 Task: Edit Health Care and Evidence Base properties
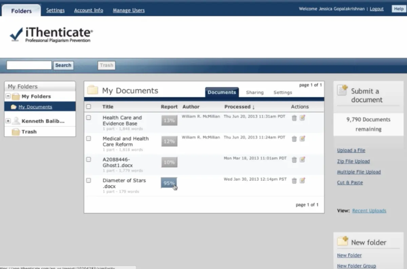(302, 118)
